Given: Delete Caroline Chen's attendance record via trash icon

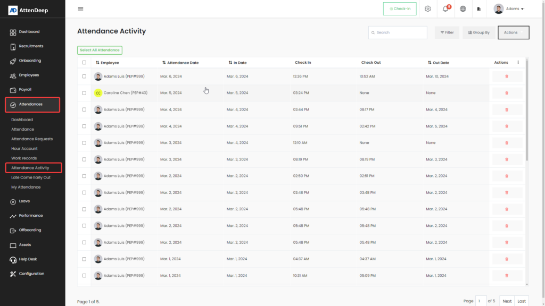Looking at the screenshot, I should (x=506, y=93).
